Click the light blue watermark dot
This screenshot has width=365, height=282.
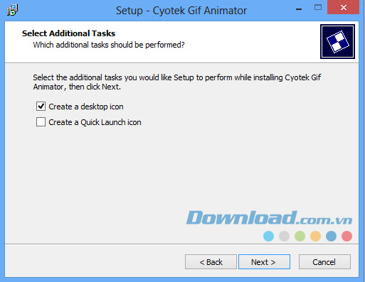click(268, 236)
